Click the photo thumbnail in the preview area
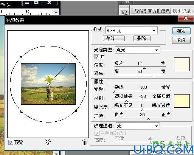The image size is (194, 155). (x=48, y=84)
